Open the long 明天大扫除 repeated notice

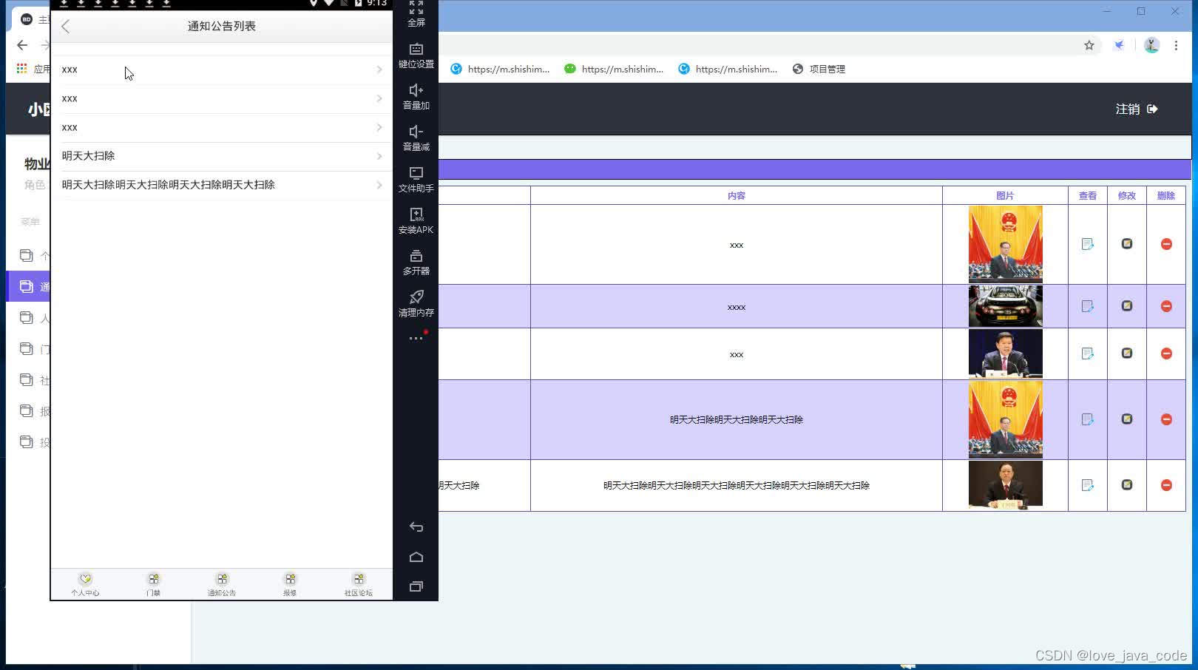(222, 185)
